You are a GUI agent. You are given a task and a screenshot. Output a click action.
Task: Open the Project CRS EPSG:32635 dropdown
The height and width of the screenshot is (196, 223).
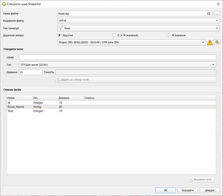point(132,43)
